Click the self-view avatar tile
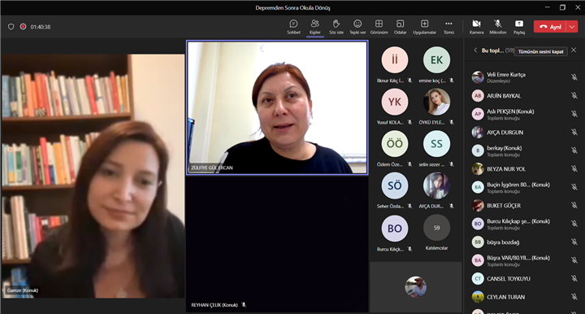Viewport: 585px width, 314px height. pyautogui.click(x=416, y=286)
